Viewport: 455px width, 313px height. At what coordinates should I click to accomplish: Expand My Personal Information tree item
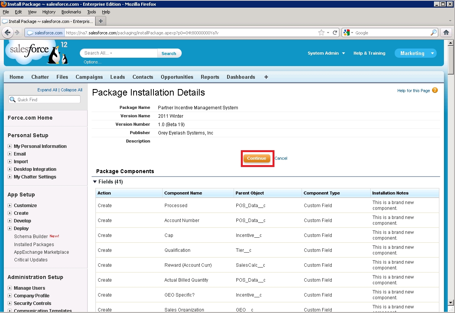point(10,146)
